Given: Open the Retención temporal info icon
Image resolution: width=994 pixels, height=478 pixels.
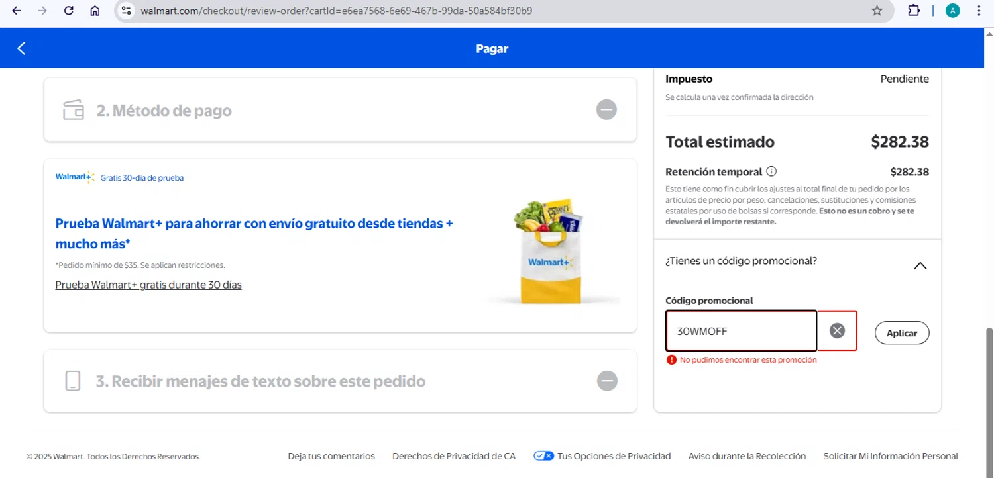Looking at the screenshot, I should pos(771,171).
